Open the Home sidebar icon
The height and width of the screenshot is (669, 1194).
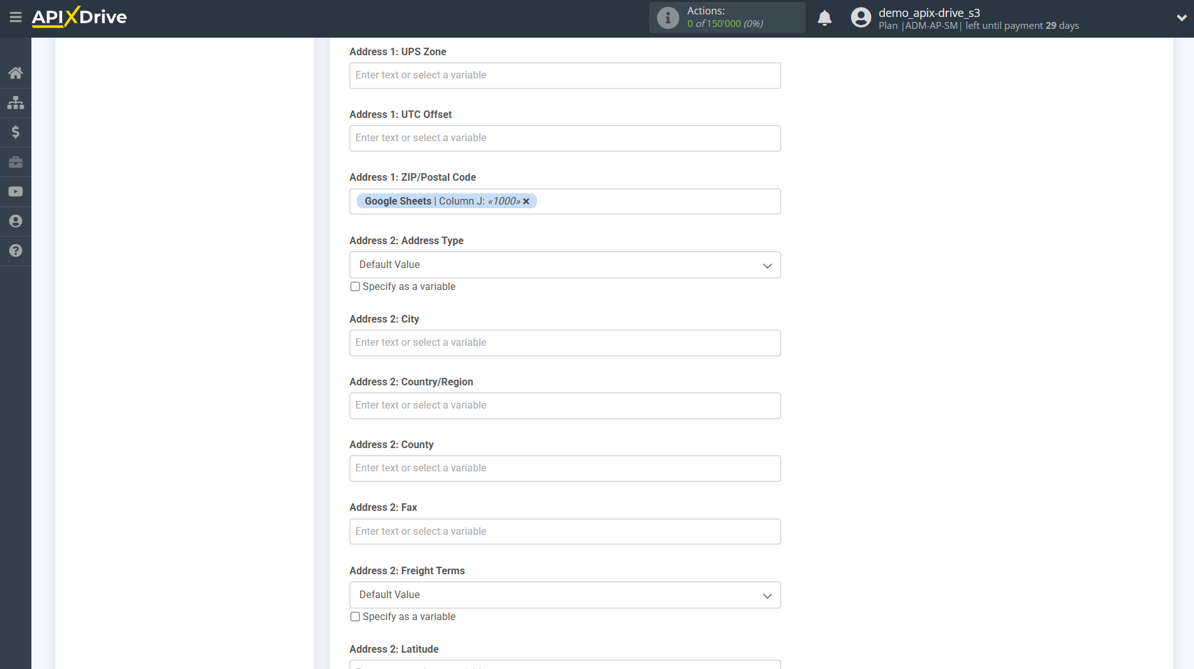coord(16,73)
